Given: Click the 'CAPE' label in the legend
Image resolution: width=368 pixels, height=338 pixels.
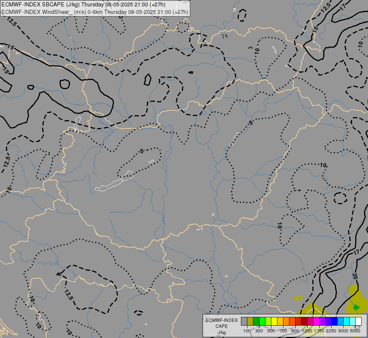Looking at the screenshot, I should point(221,326).
